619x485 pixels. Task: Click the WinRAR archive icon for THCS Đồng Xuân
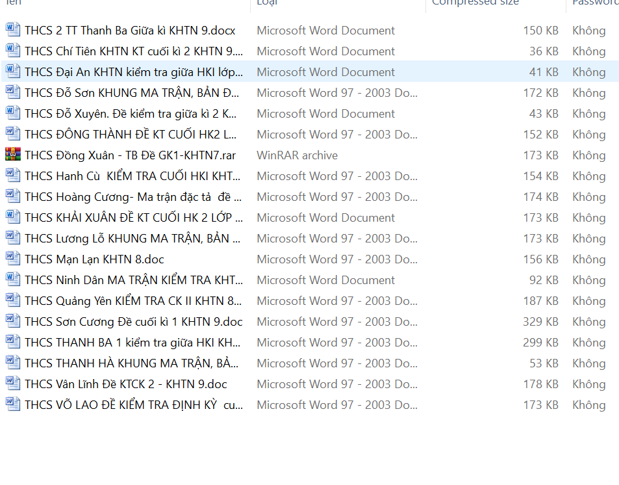13,155
